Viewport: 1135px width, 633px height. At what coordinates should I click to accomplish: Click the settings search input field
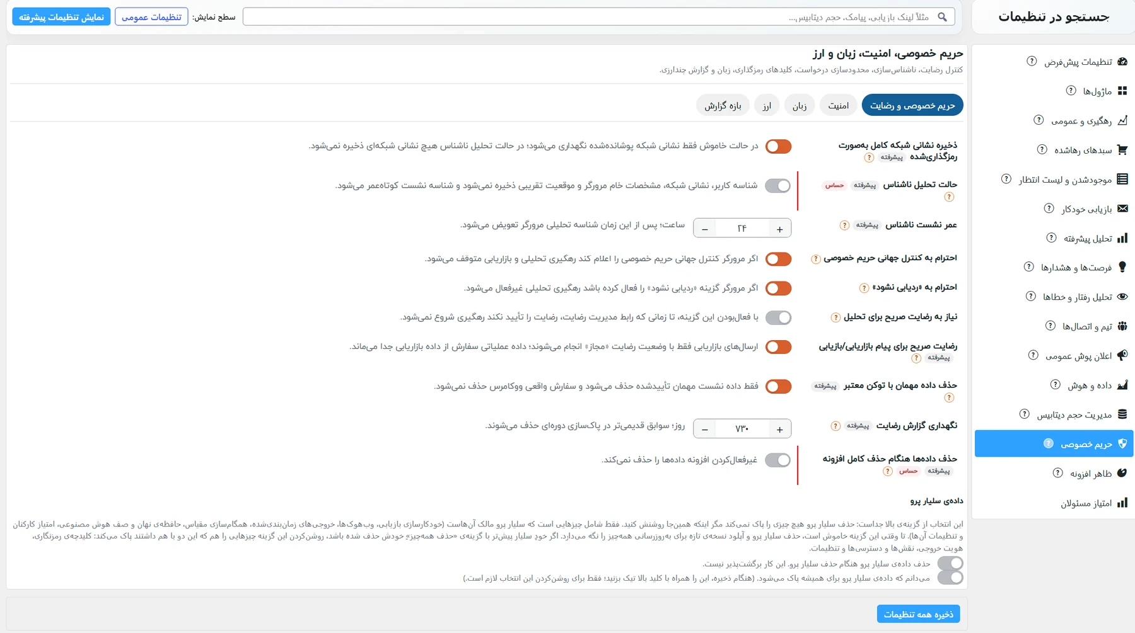click(598, 17)
